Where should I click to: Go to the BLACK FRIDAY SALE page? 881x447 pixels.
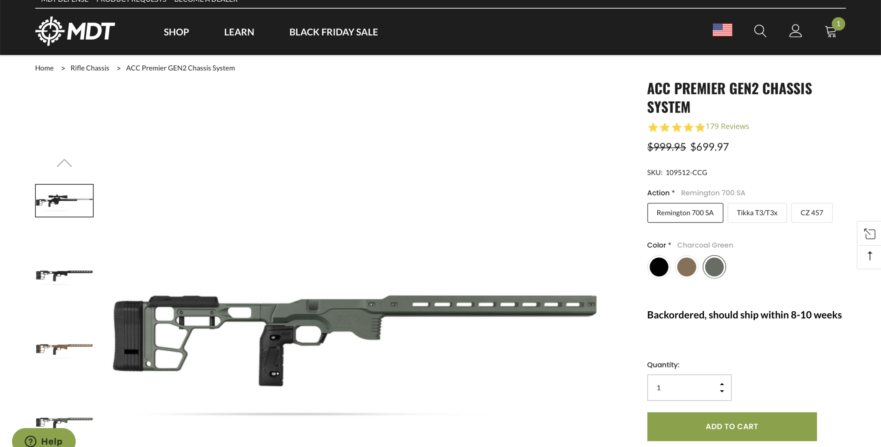pos(333,32)
